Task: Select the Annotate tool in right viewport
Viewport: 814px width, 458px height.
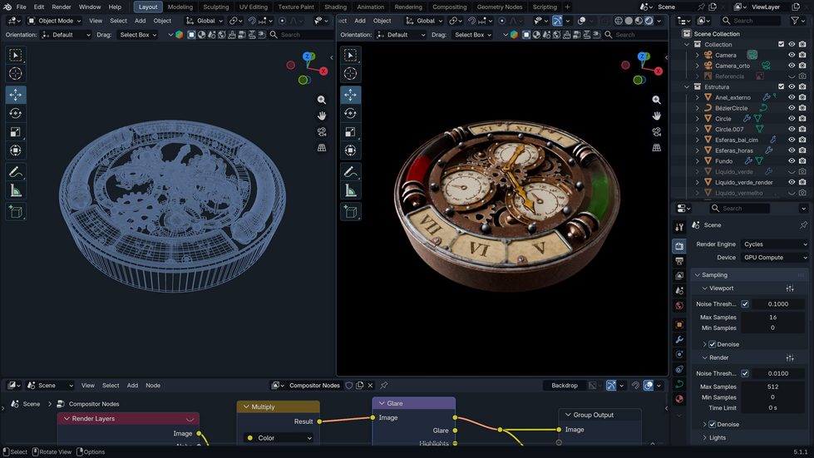Action: [350, 172]
